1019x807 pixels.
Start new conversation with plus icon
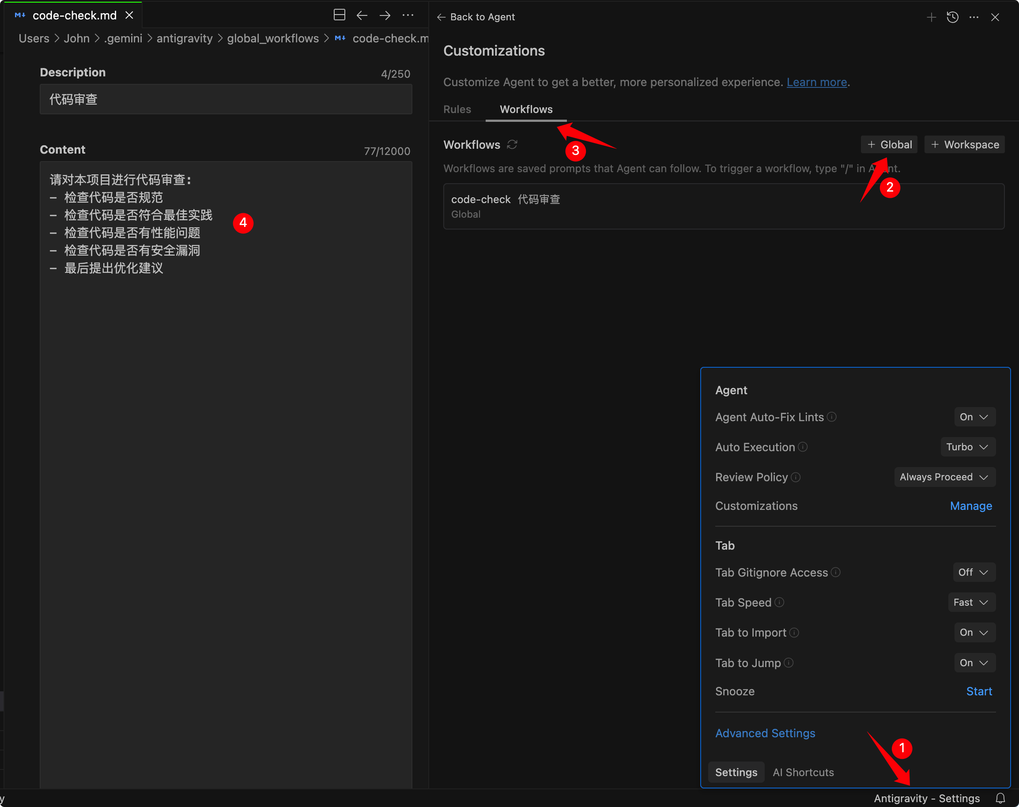point(931,17)
